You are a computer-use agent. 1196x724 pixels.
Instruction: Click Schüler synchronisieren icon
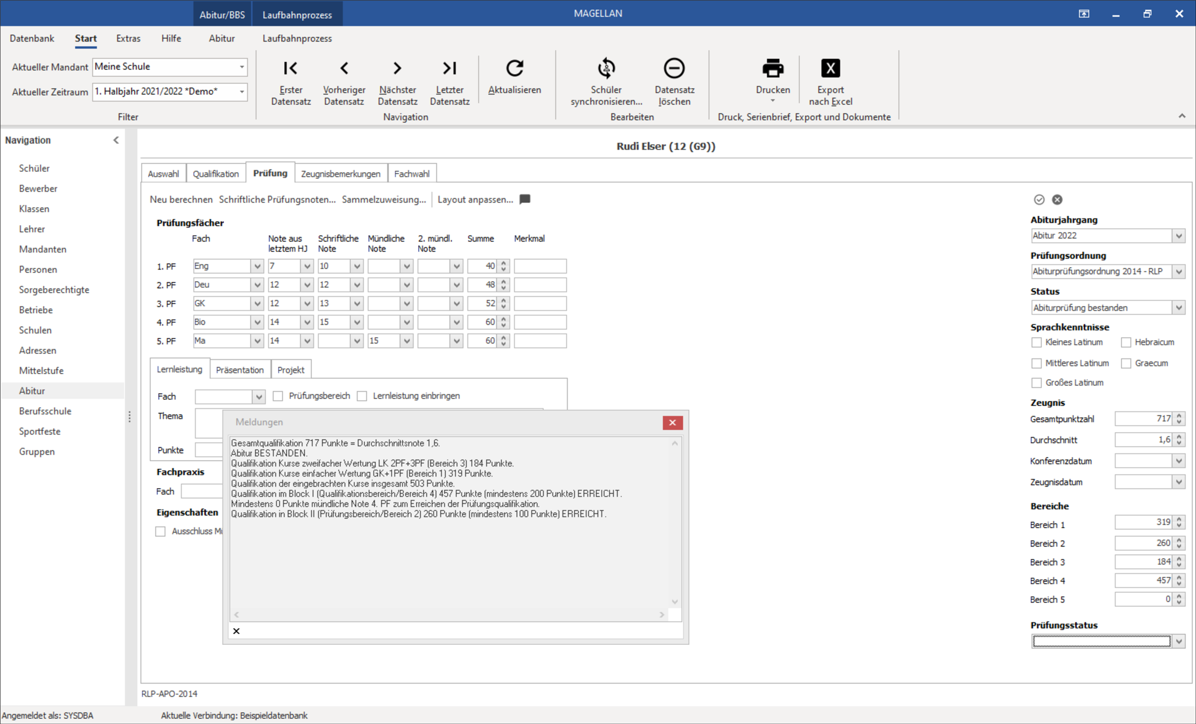coord(606,68)
